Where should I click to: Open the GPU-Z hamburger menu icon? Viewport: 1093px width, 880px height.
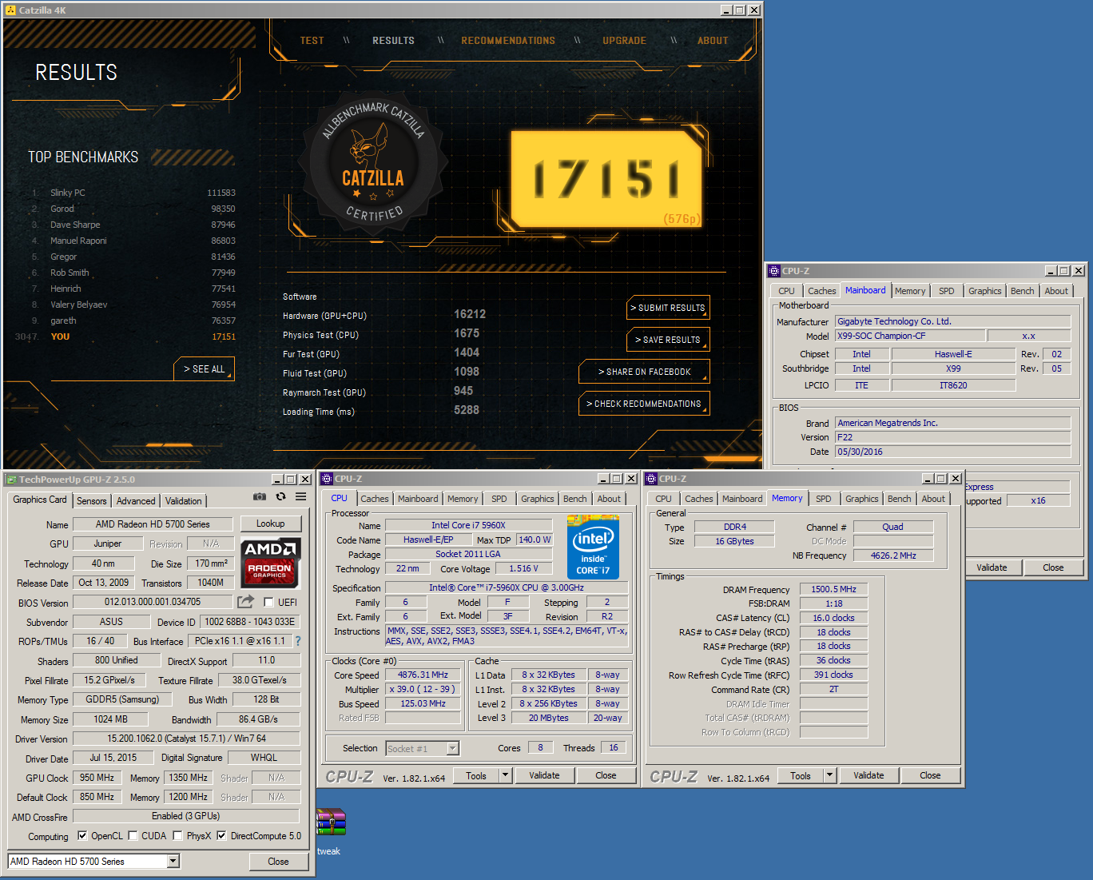301,496
